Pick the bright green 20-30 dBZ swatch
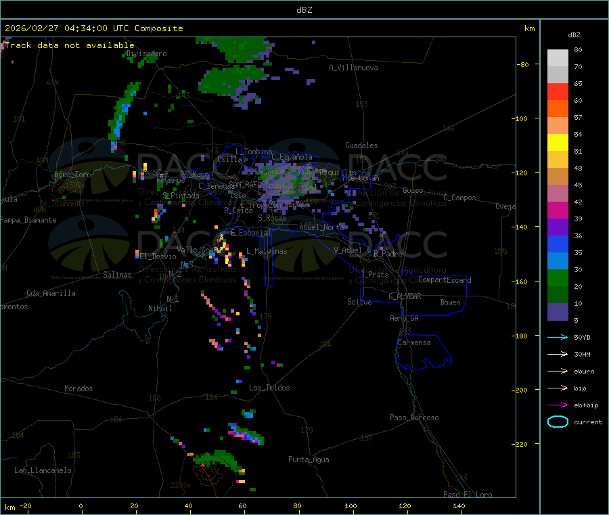Viewport: 609px width, 515px height. pyautogui.click(x=558, y=277)
